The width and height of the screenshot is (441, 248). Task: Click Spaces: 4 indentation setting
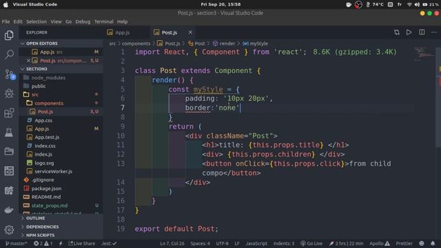(x=200, y=243)
